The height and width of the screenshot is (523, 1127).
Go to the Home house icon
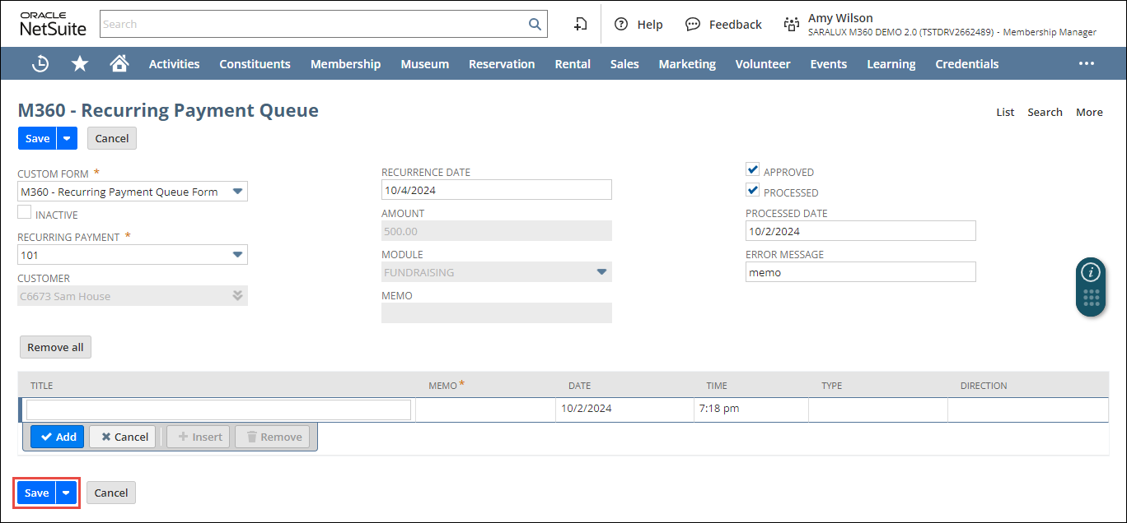pos(119,63)
